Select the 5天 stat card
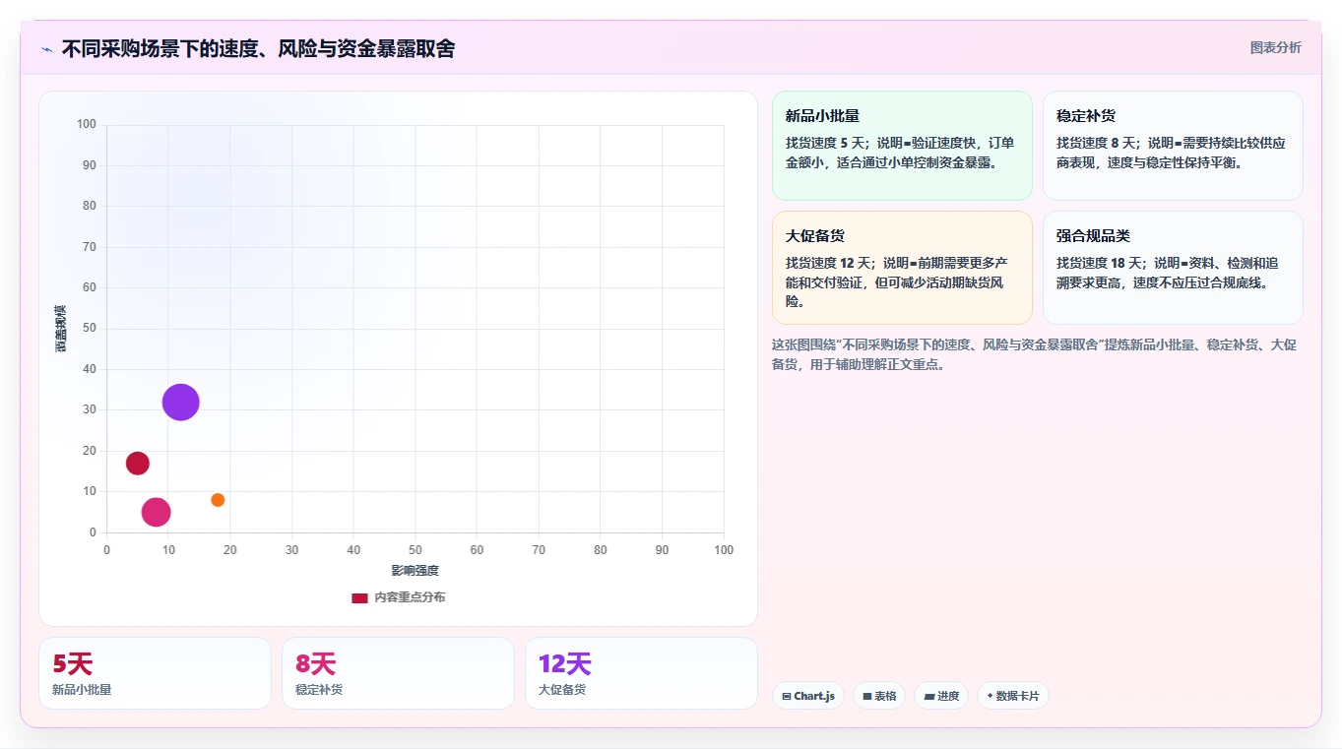The width and height of the screenshot is (1342, 749). (x=155, y=673)
